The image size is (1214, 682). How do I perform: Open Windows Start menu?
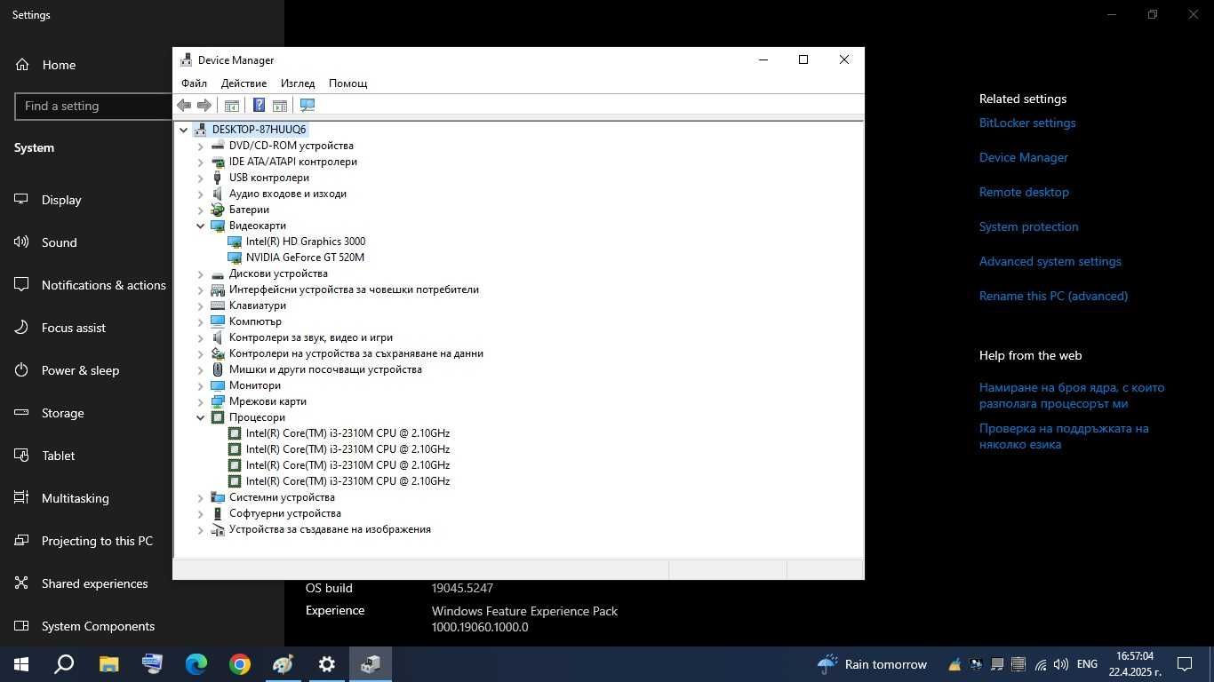point(20,664)
